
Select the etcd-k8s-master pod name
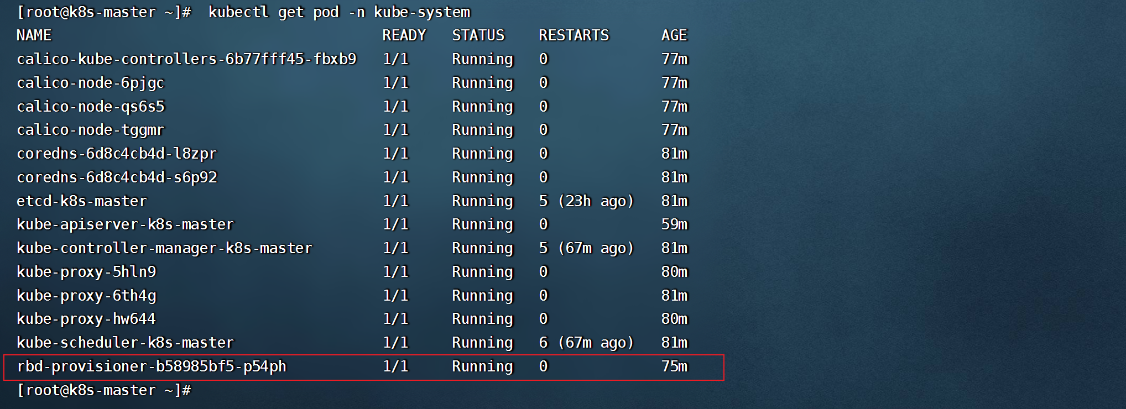pyautogui.click(x=81, y=201)
